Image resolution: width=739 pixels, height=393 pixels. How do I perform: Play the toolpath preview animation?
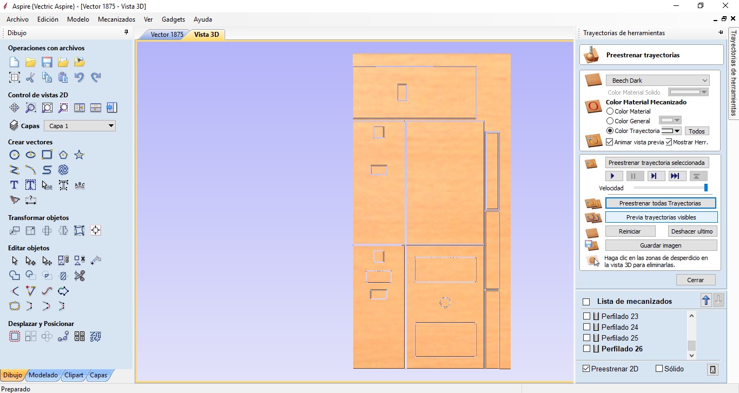click(613, 176)
